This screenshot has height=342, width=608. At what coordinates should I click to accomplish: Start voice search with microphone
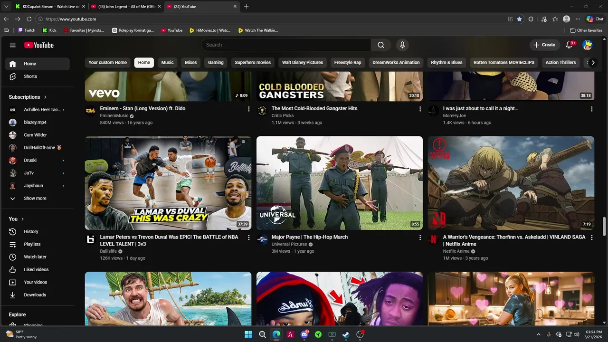[x=402, y=45]
